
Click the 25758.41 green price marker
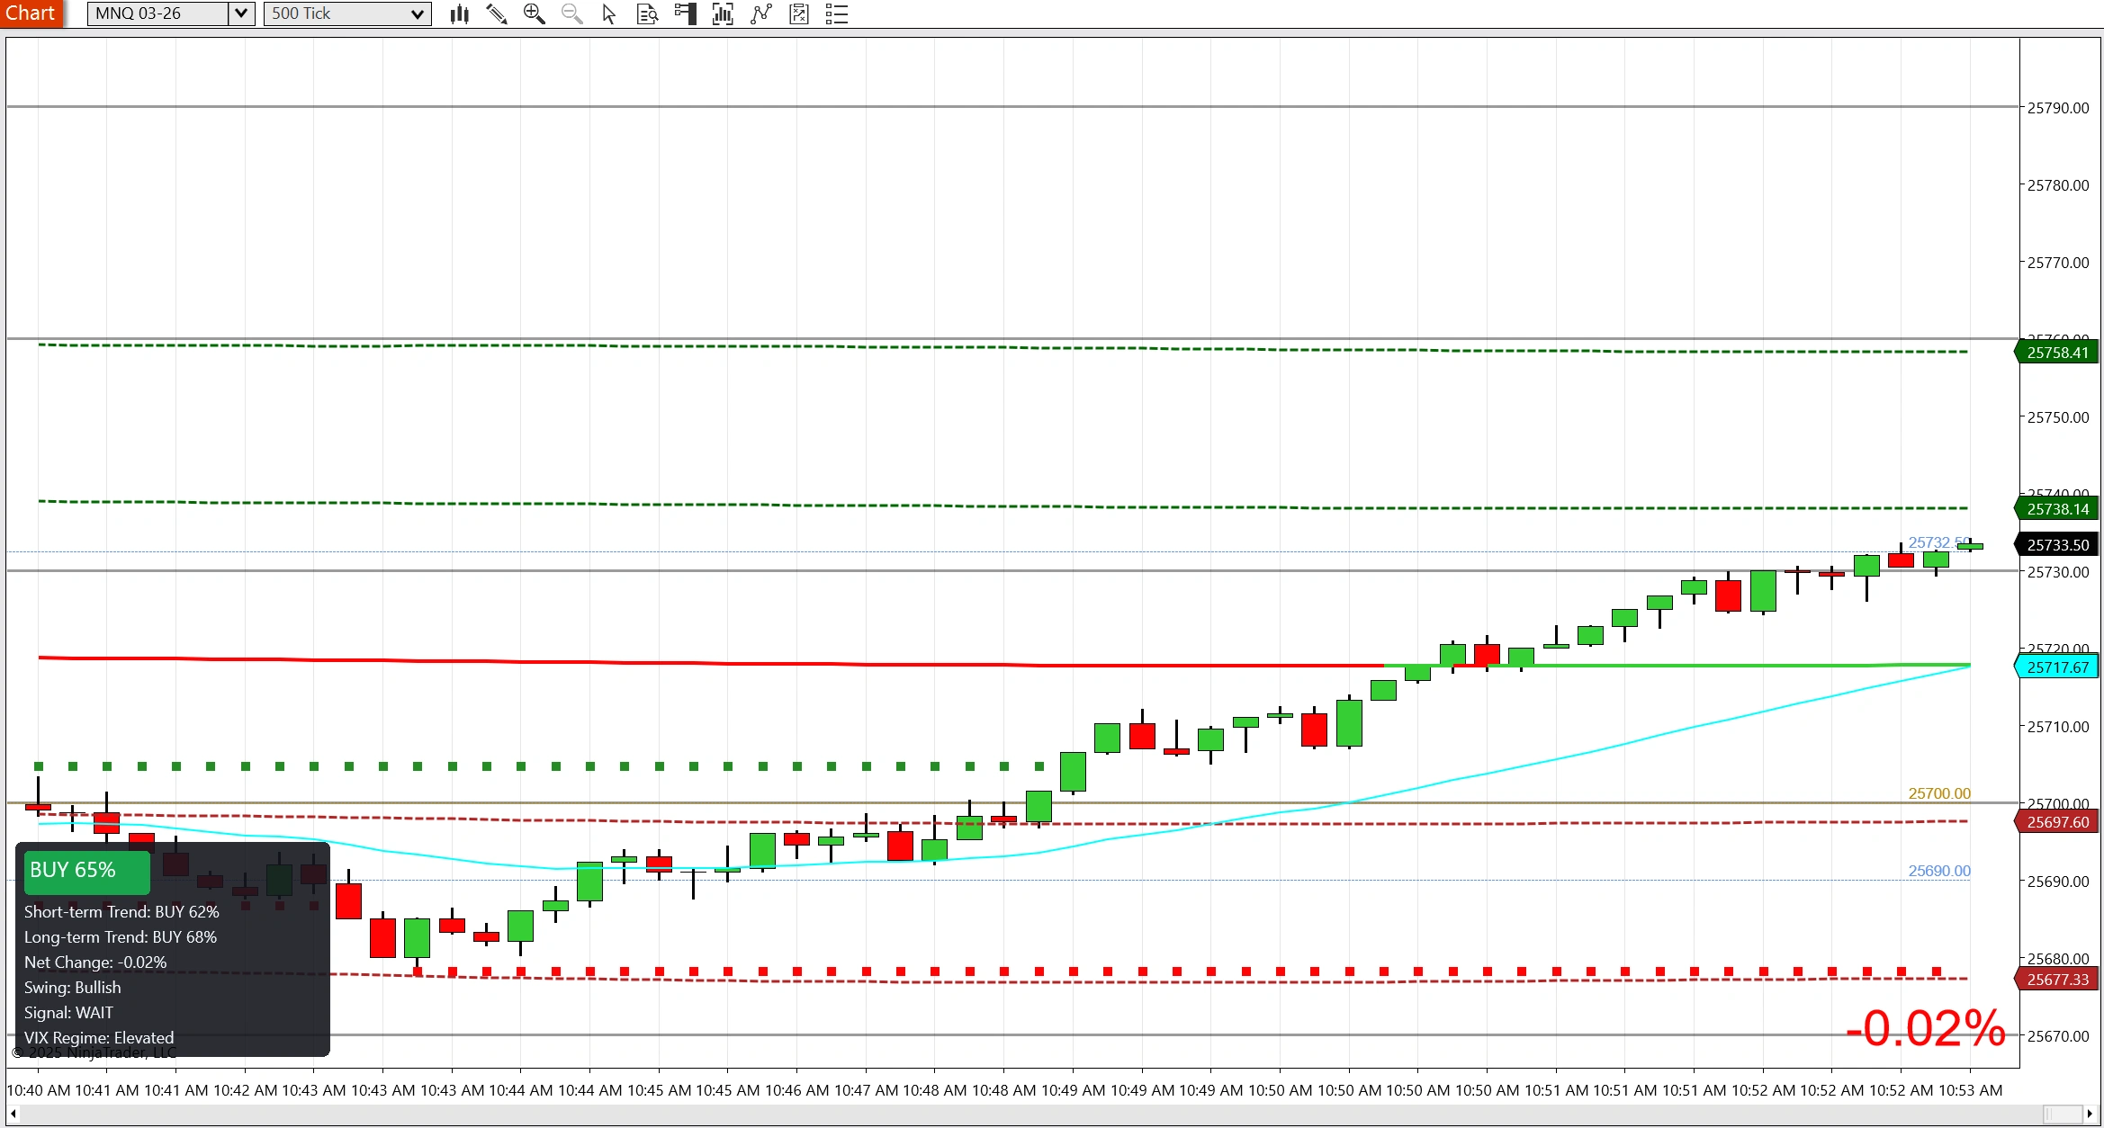click(x=2058, y=353)
